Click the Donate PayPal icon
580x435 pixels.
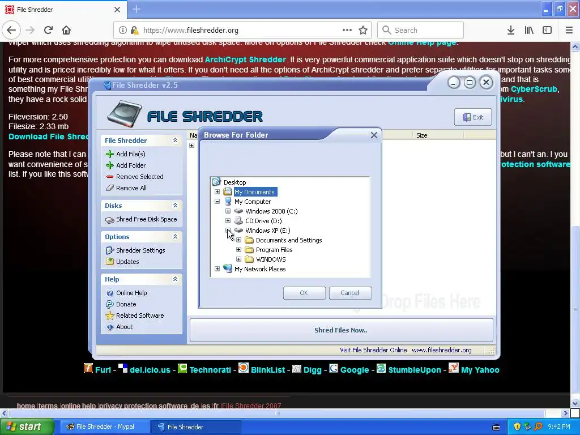(x=110, y=304)
